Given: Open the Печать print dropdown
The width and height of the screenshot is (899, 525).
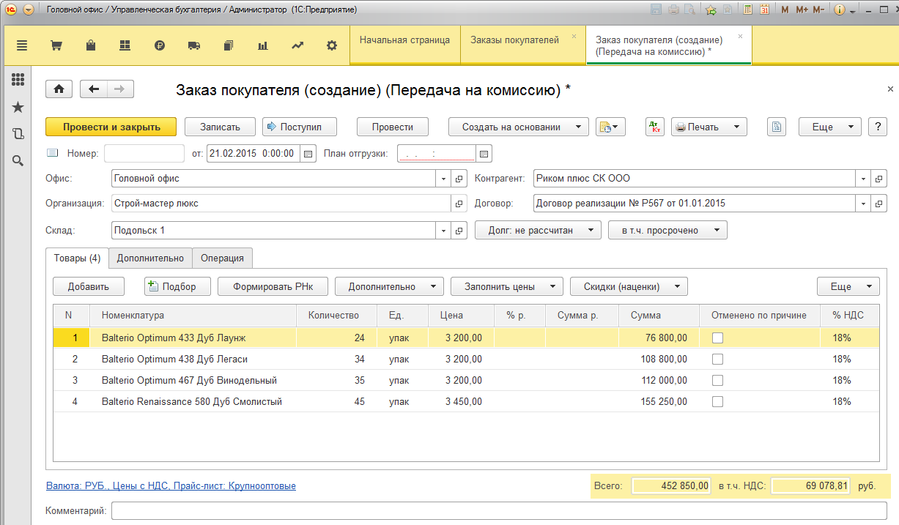Looking at the screenshot, I should pyautogui.click(x=709, y=127).
